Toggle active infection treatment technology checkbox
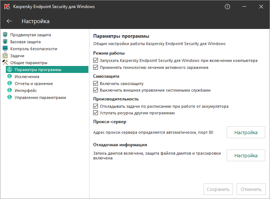 pos(96,67)
